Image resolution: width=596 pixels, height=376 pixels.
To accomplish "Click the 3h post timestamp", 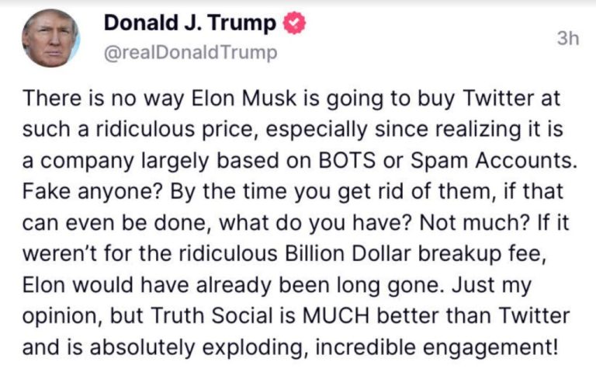I will [x=568, y=40].
